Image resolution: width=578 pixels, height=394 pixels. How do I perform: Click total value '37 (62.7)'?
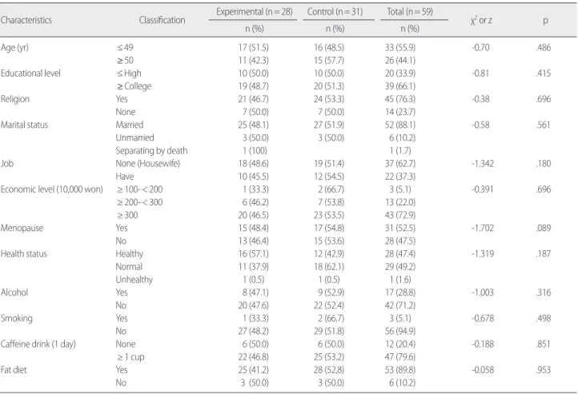[x=400, y=163]
